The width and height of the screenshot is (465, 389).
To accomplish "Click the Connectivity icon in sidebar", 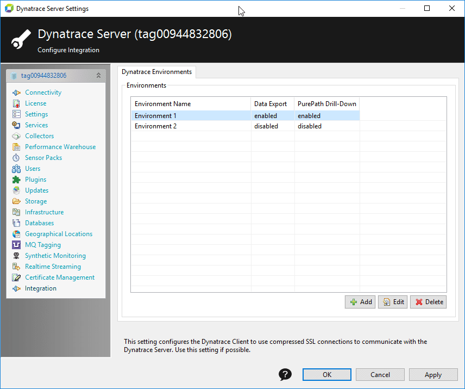I will click(x=16, y=92).
